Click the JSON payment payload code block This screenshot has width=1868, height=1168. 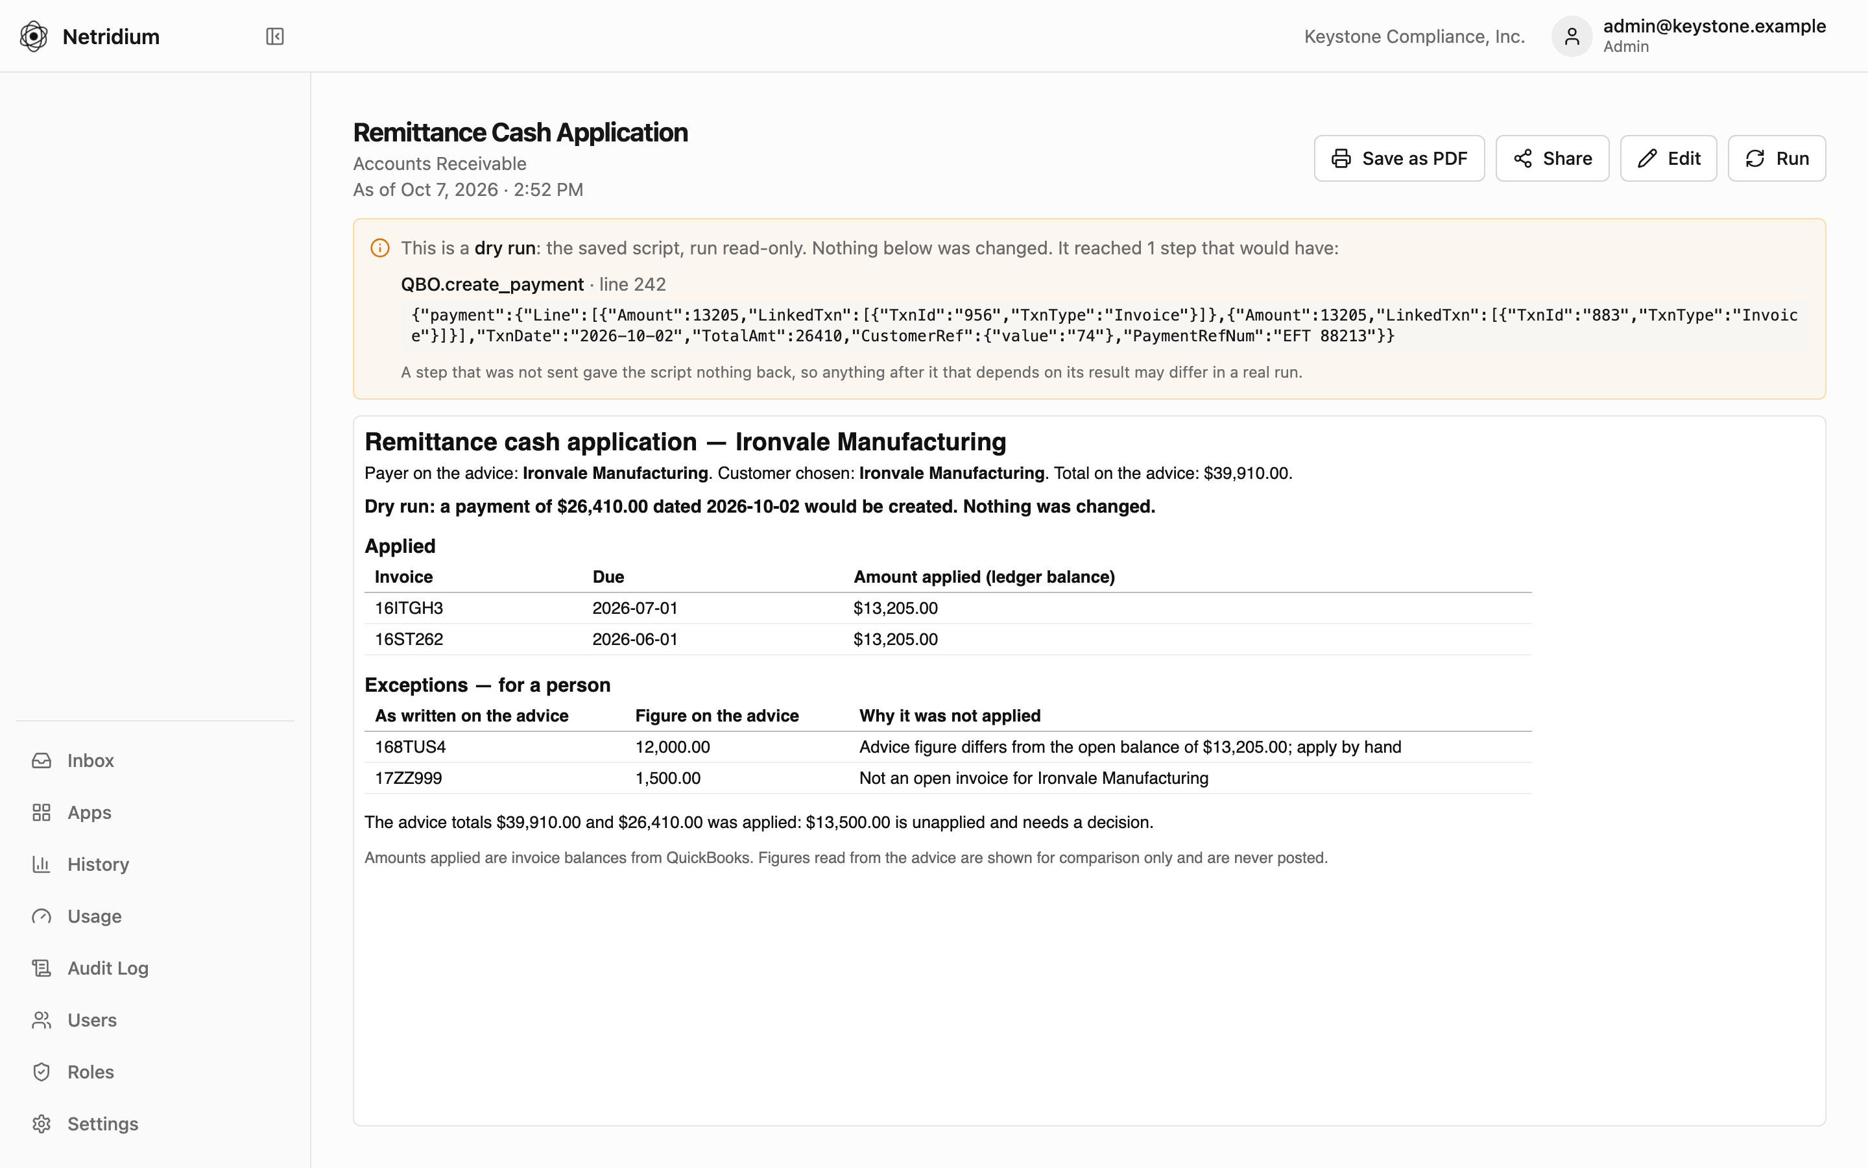[x=1104, y=325]
